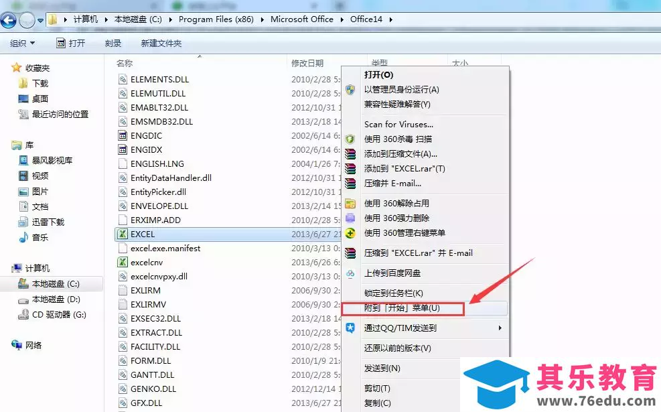661x412 pixels.
Task: Expand the Program Files (x86) breadcrumb arrow
Action: 263,19
